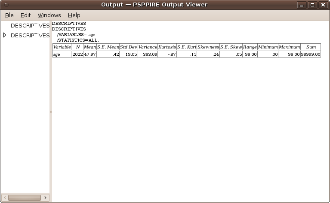330x203 pixels.
Task: Minimize the Output Viewer window
Action: [302, 5]
